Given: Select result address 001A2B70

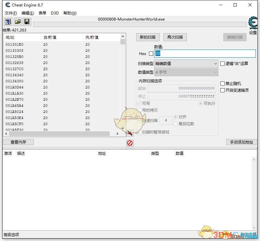Looking at the screenshot, I should tap(14, 100).
